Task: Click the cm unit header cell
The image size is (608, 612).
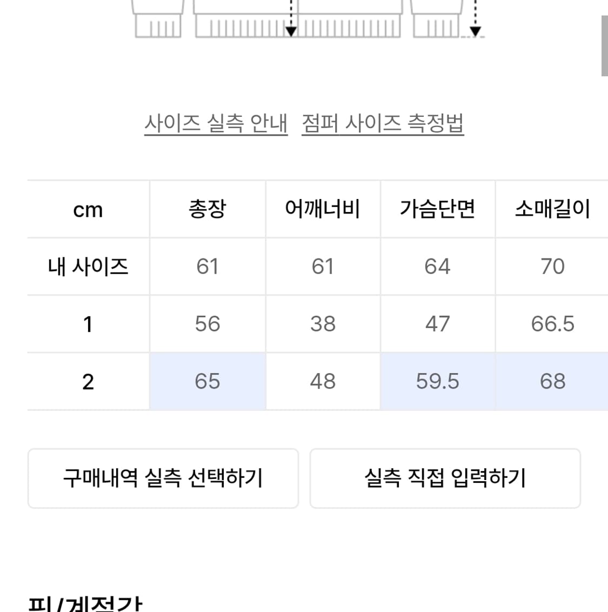Action: [x=87, y=209]
